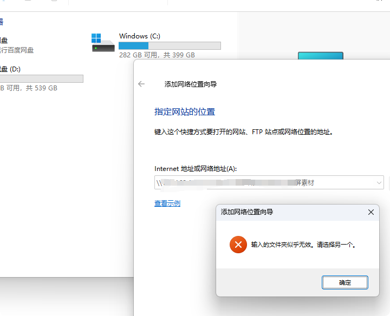The height and width of the screenshot is (316, 390).
Task: Click the 282 GB 可用 capacity text
Action: (x=157, y=55)
